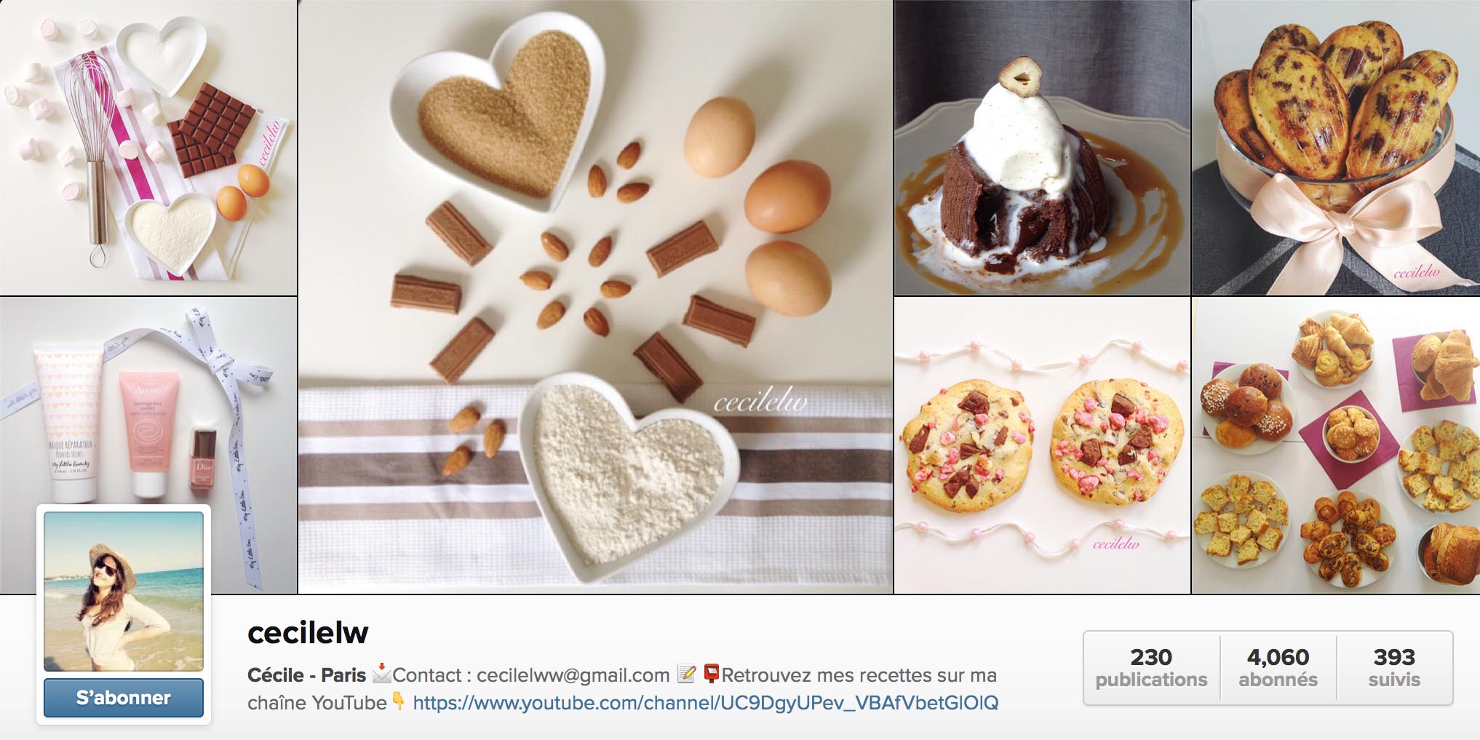1480x740 pixels.
Task: Click the S'abonner follow button
Action: tap(124, 698)
